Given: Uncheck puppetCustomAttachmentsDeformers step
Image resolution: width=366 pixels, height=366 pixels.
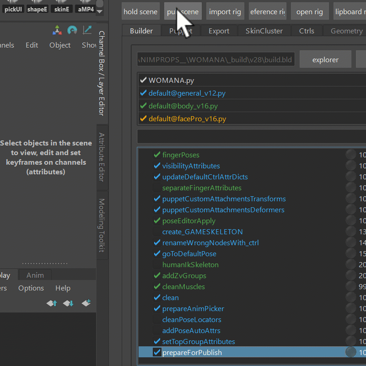Looking at the screenshot, I should [157, 210].
